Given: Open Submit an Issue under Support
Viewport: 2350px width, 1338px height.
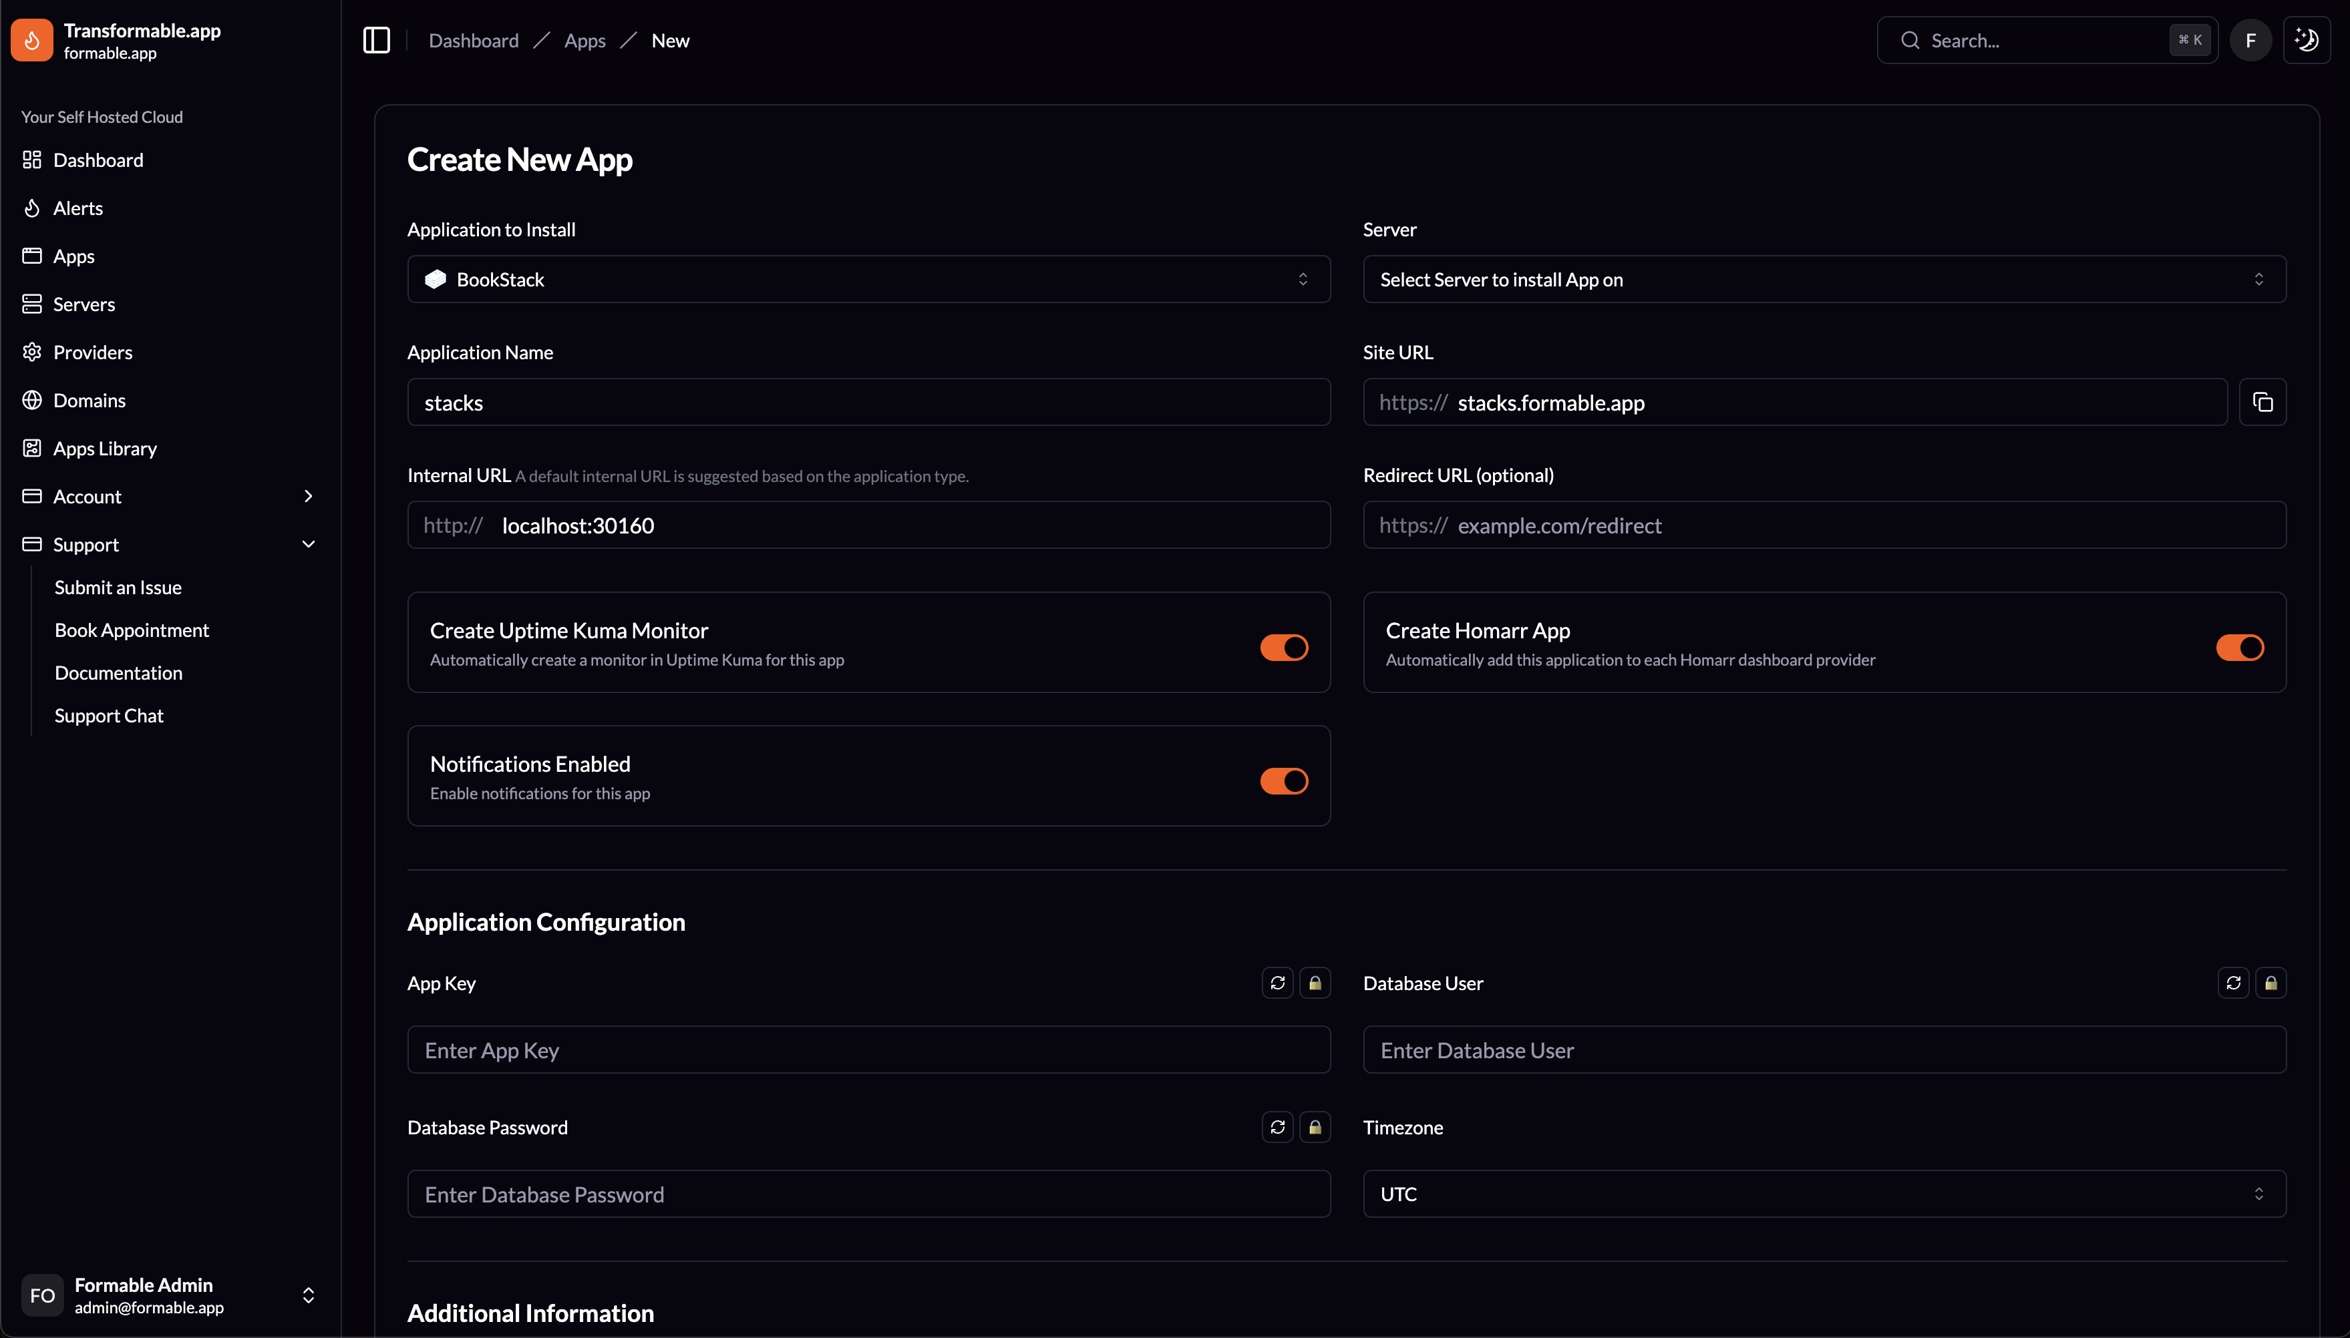Looking at the screenshot, I should [118, 588].
